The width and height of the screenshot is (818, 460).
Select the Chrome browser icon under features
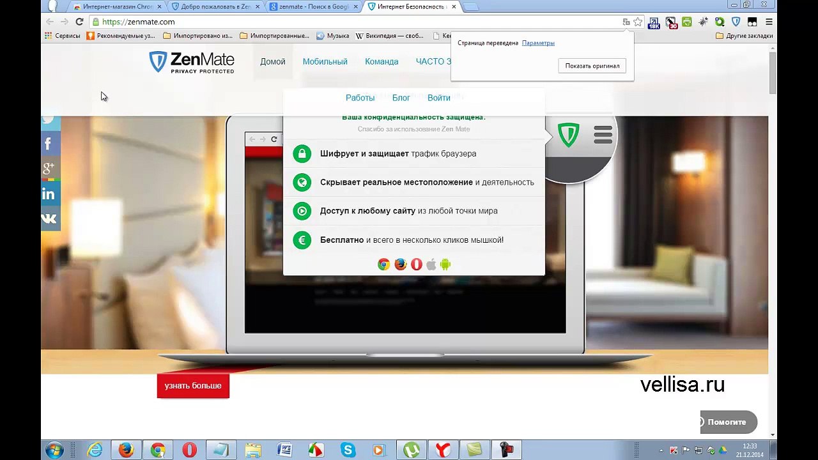coord(383,264)
